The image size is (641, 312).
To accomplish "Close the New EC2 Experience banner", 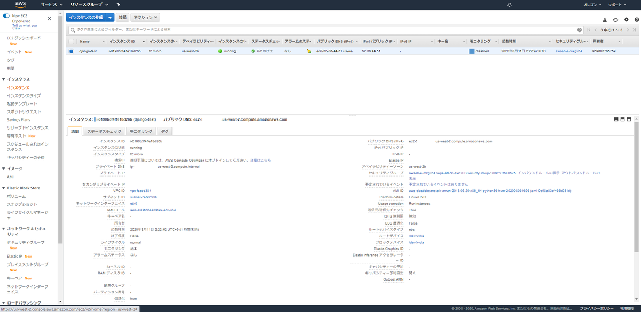I will pyautogui.click(x=49, y=18).
